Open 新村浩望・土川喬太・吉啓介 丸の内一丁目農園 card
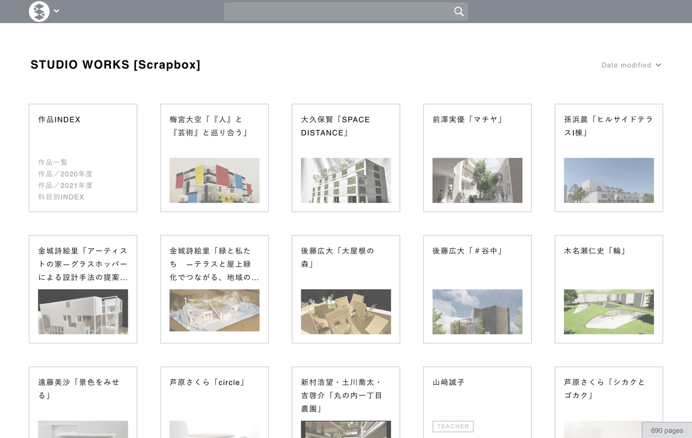Image resolution: width=692 pixels, height=438 pixels. 346,402
